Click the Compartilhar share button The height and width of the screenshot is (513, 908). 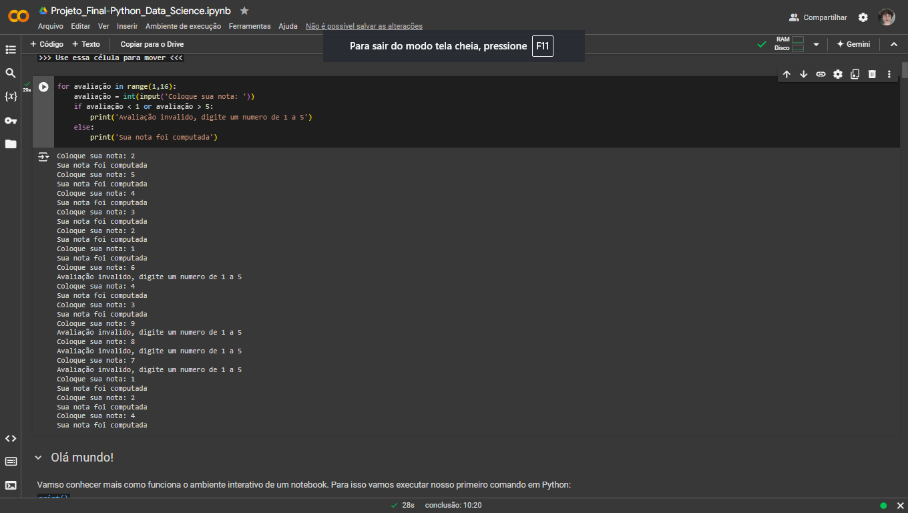click(x=818, y=17)
